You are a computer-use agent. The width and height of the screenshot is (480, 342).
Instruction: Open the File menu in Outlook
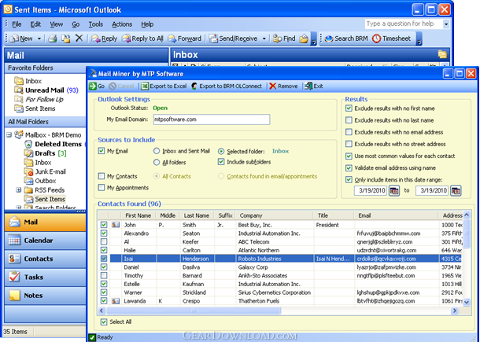tap(17, 24)
